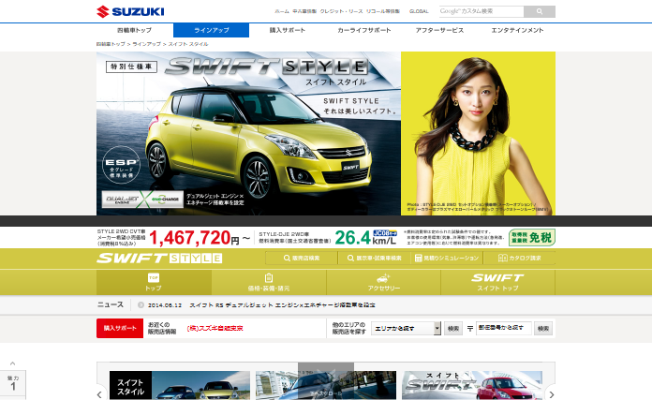Click the 免税 tax-exempt badge
Viewport: 652px width, 400px height.
(x=532, y=237)
